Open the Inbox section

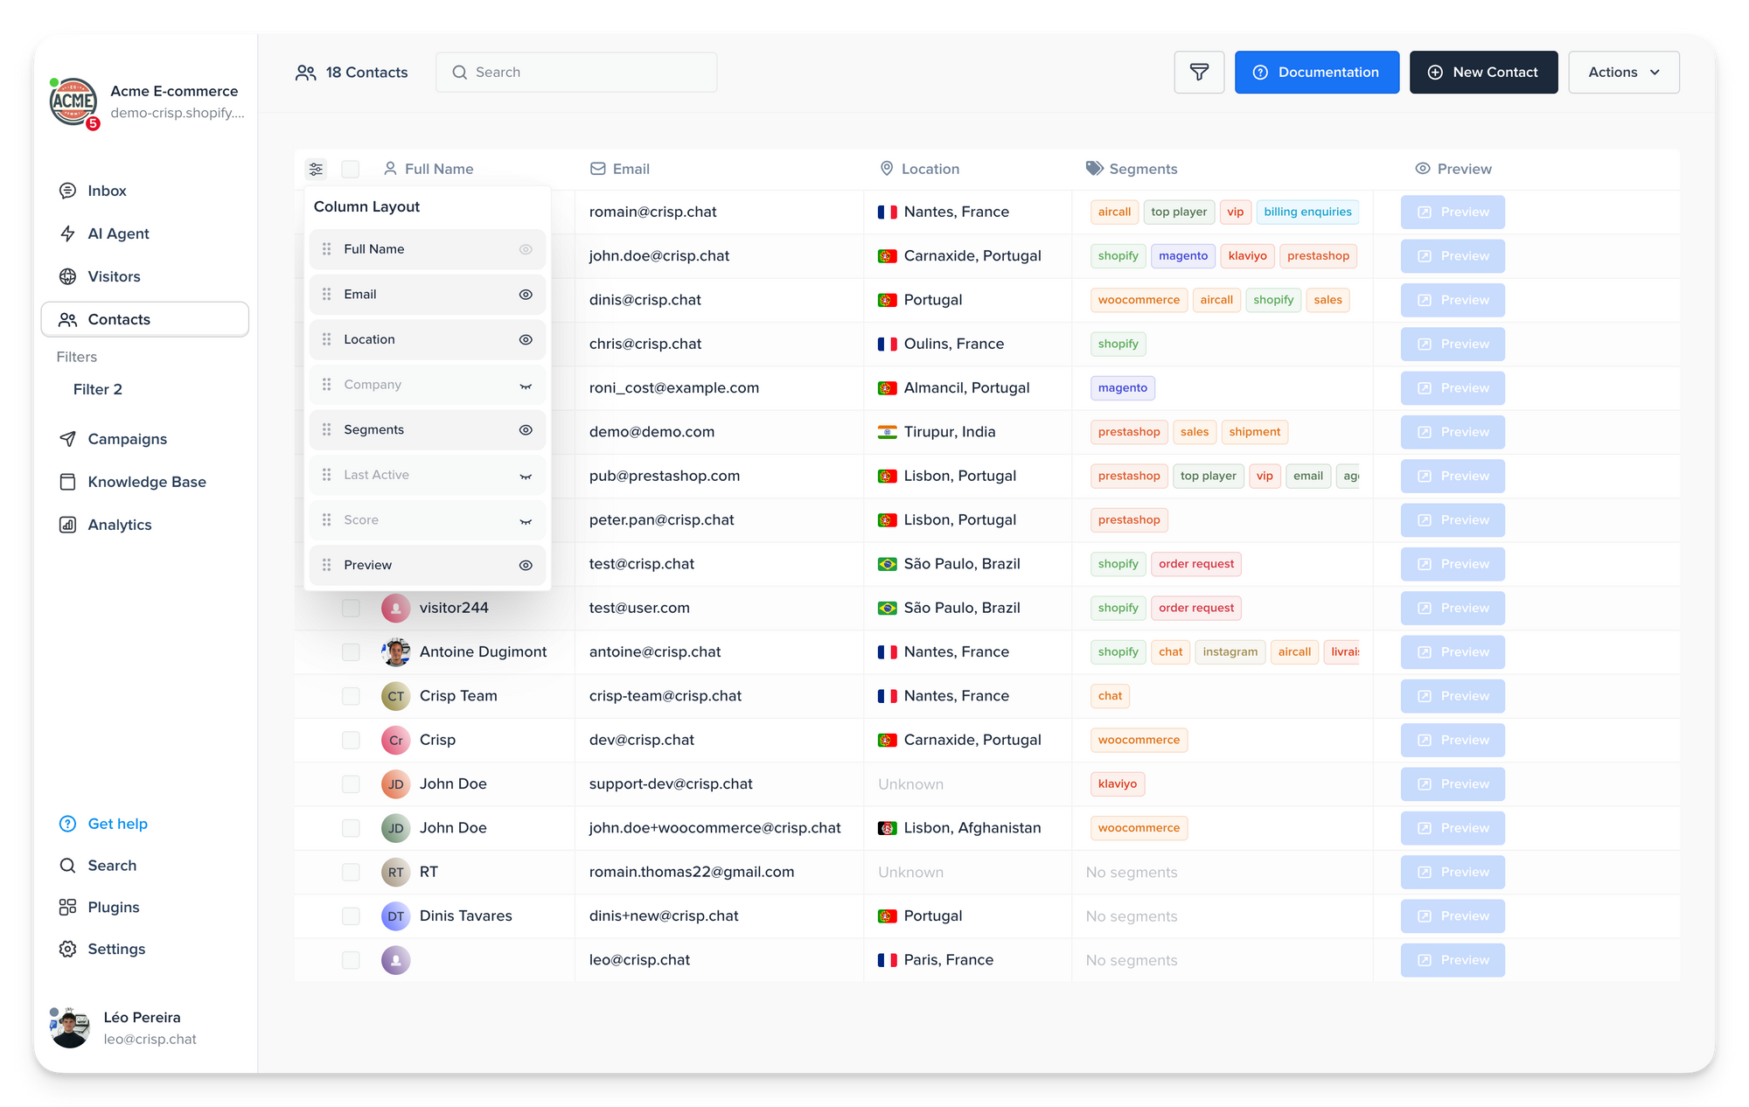coord(145,191)
